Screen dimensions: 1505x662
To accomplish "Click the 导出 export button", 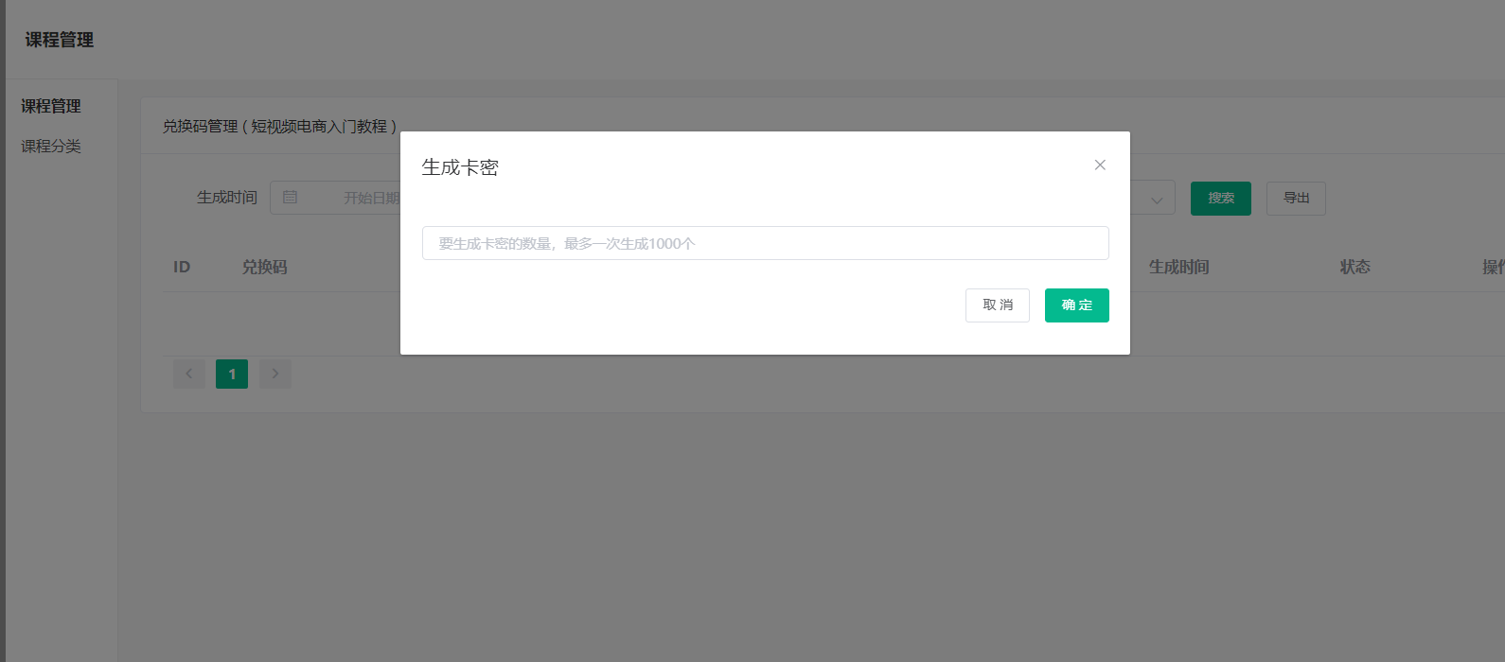I will 1297,199.
